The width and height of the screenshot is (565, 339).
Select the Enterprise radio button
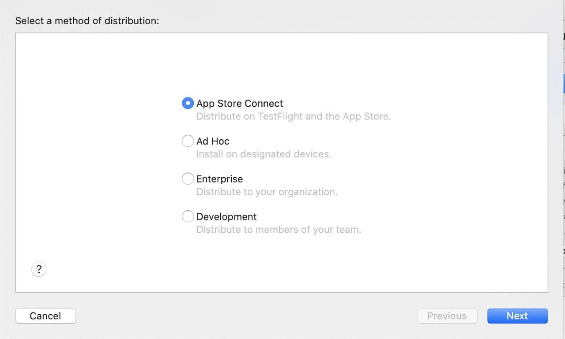point(188,179)
